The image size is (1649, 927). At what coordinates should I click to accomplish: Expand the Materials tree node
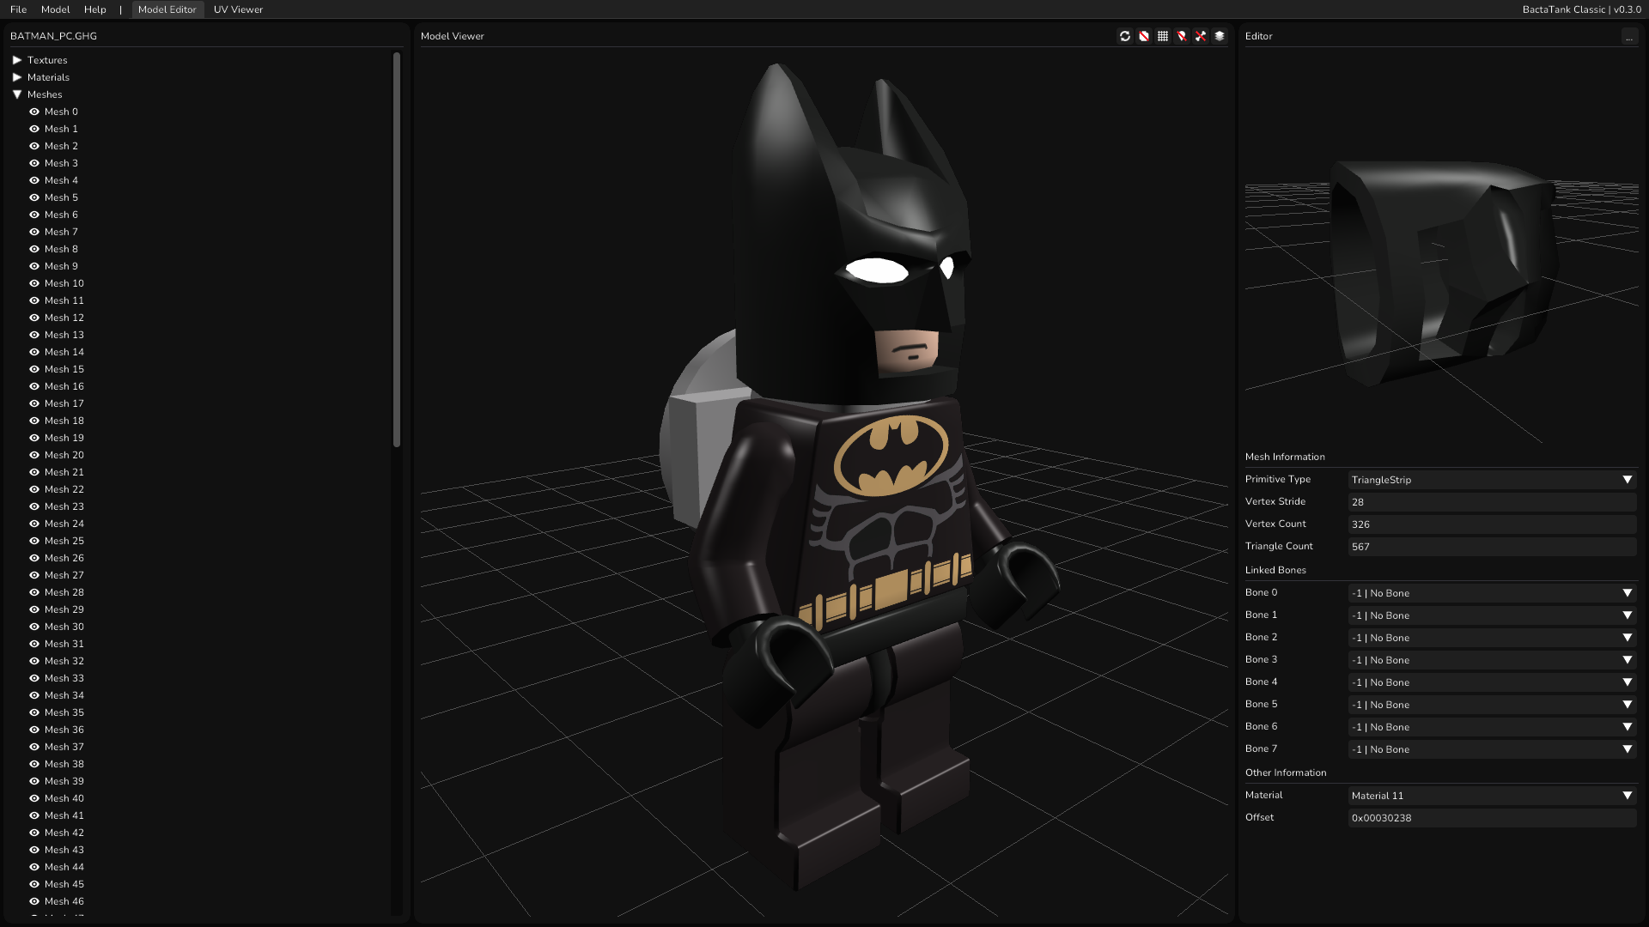point(17,77)
